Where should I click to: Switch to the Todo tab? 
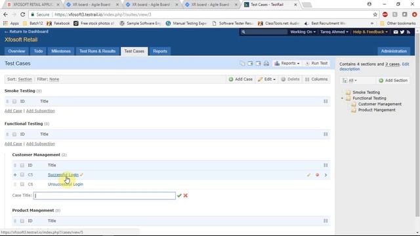click(x=38, y=51)
